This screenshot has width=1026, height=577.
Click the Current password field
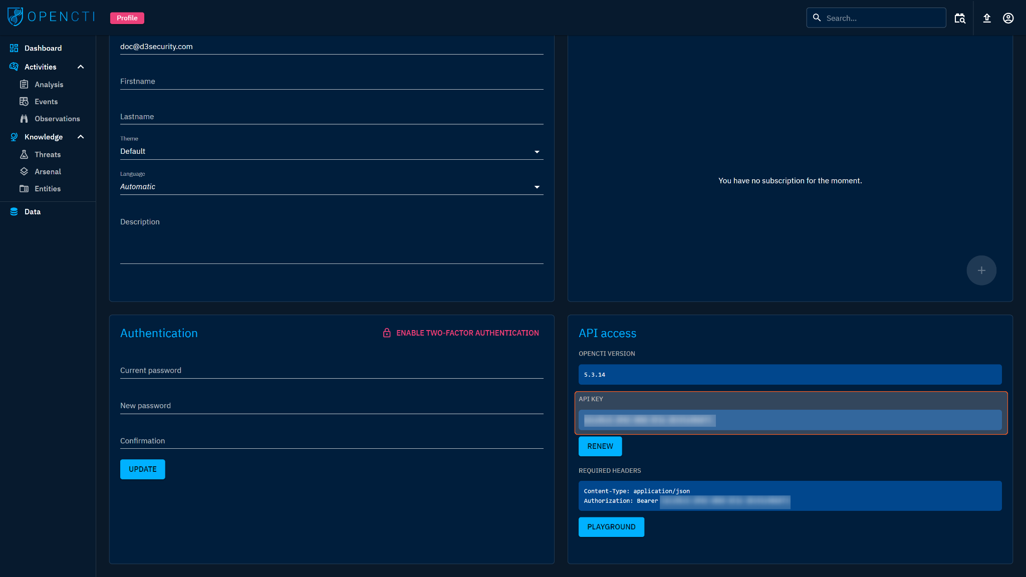331,371
